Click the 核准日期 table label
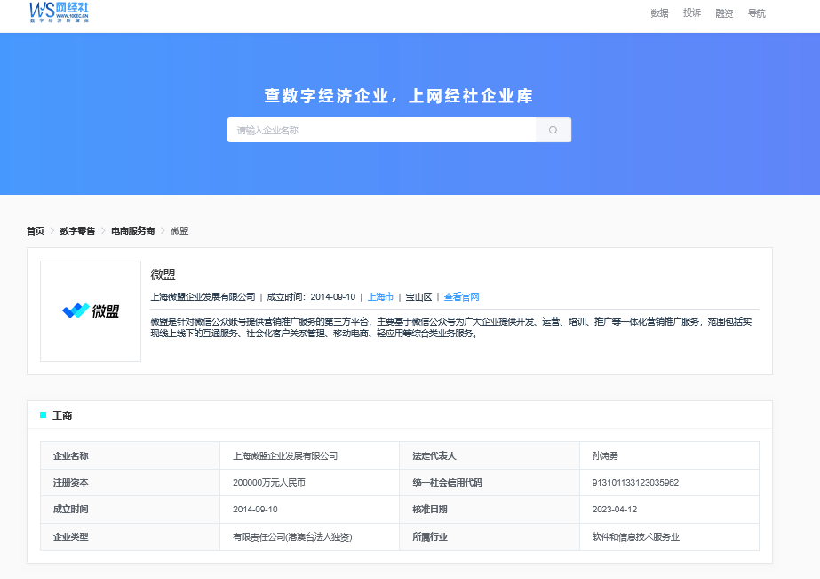Image resolution: width=820 pixels, height=579 pixels. pos(430,510)
